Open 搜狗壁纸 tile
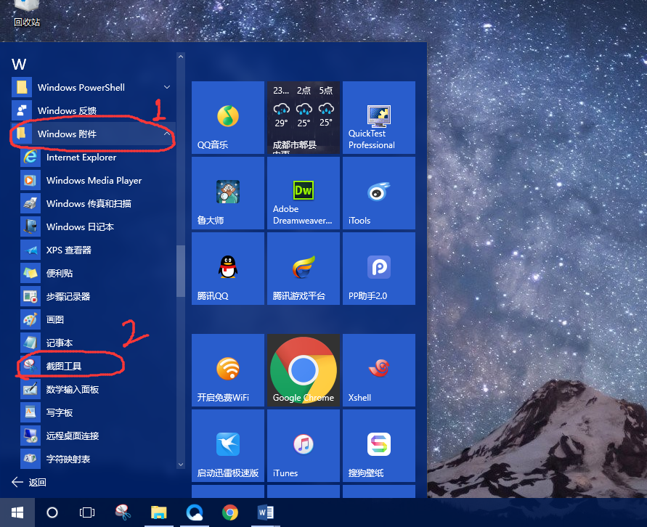The width and height of the screenshot is (647, 527). coord(379,446)
